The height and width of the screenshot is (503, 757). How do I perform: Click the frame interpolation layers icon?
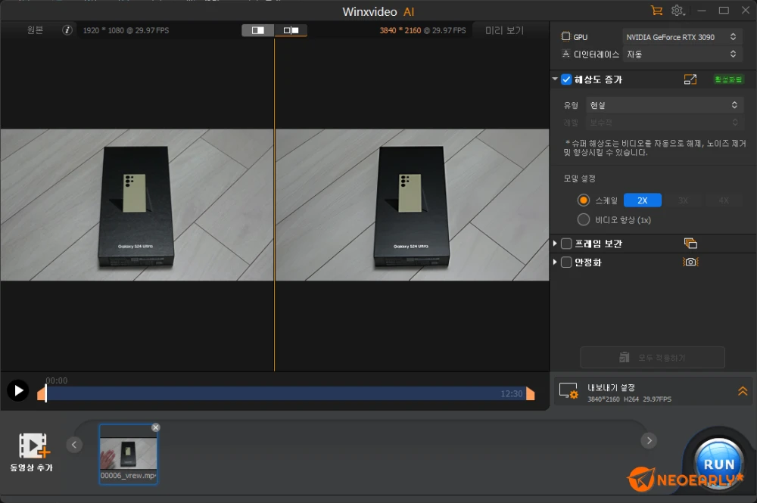tap(690, 243)
